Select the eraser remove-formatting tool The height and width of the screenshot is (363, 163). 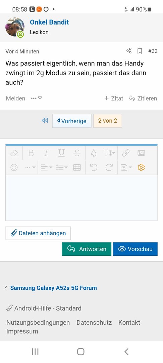(x=14, y=153)
